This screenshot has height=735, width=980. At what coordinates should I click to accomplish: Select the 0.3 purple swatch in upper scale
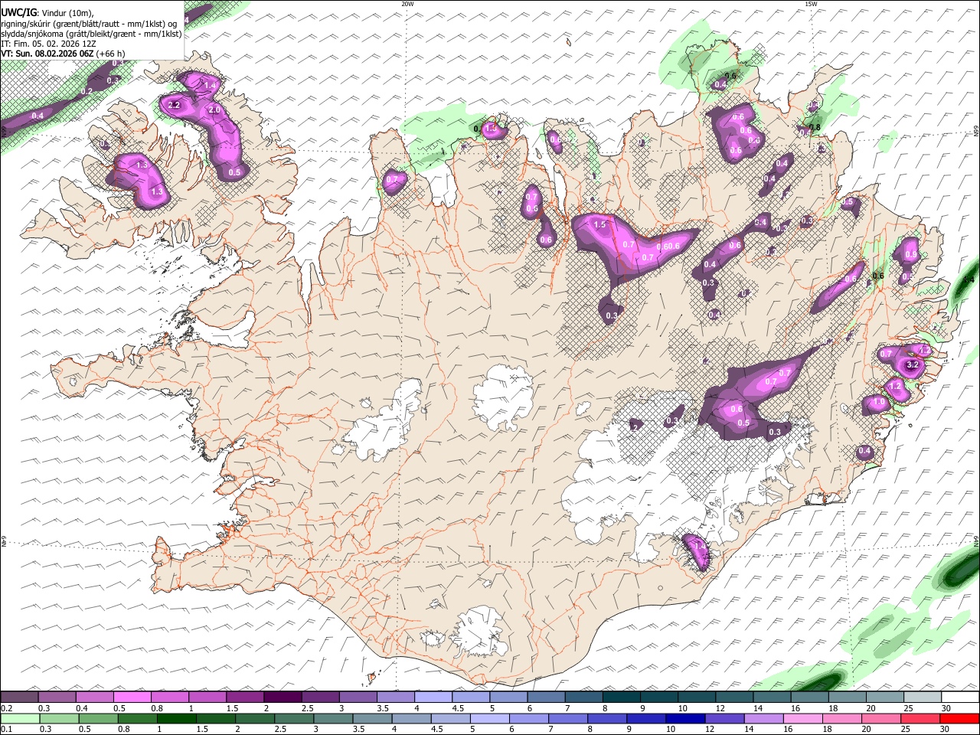pyautogui.click(x=57, y=697)
